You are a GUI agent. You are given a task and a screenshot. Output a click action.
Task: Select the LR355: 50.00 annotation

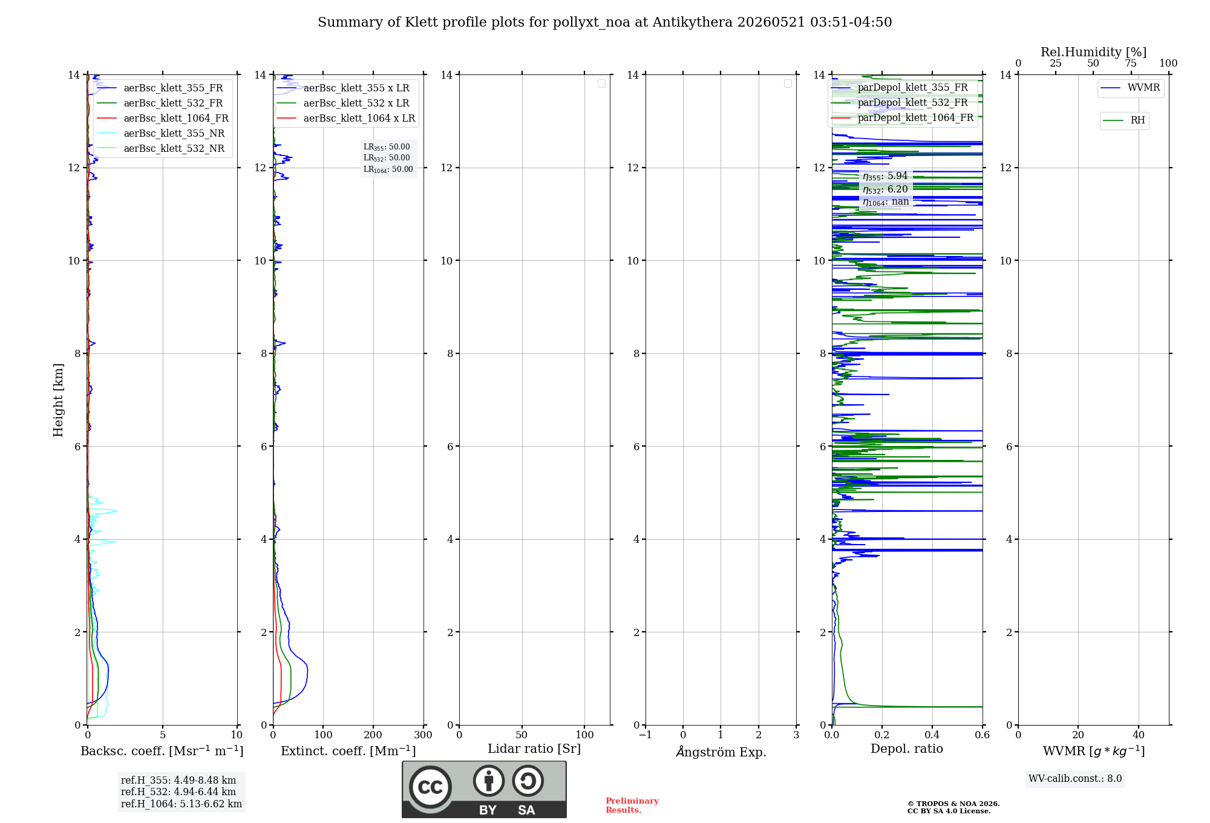coord(387,147)
